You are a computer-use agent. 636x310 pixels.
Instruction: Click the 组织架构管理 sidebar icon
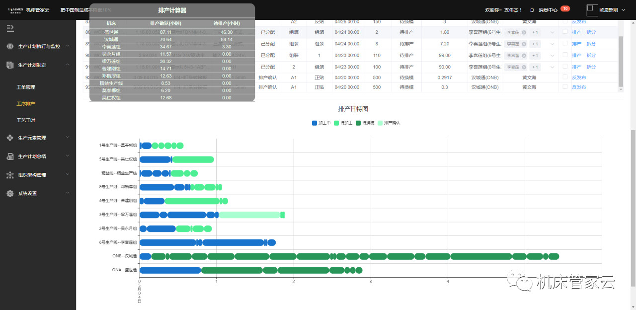point(10,175)
